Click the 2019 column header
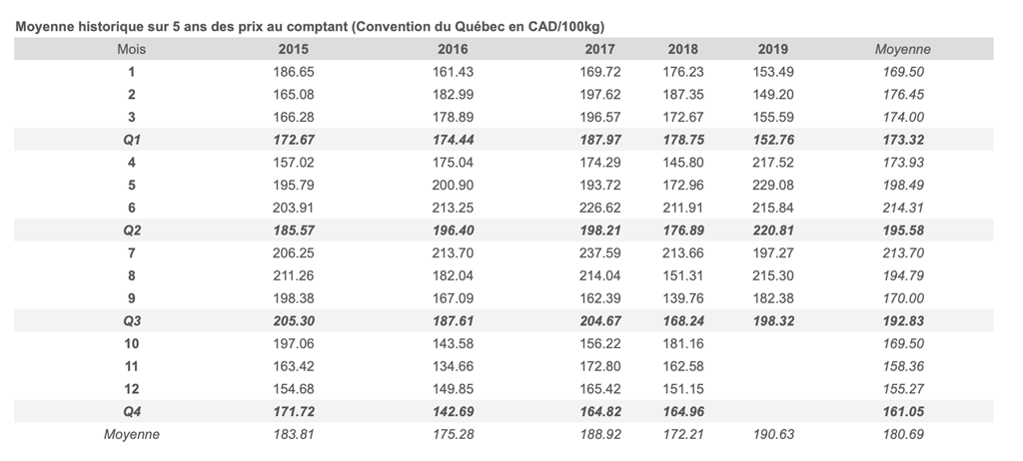This screenshot has height=461, width=1023. (772, 49)
